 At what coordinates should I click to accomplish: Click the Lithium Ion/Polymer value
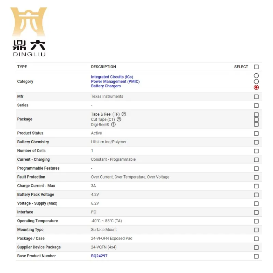[x=109, y=142]
